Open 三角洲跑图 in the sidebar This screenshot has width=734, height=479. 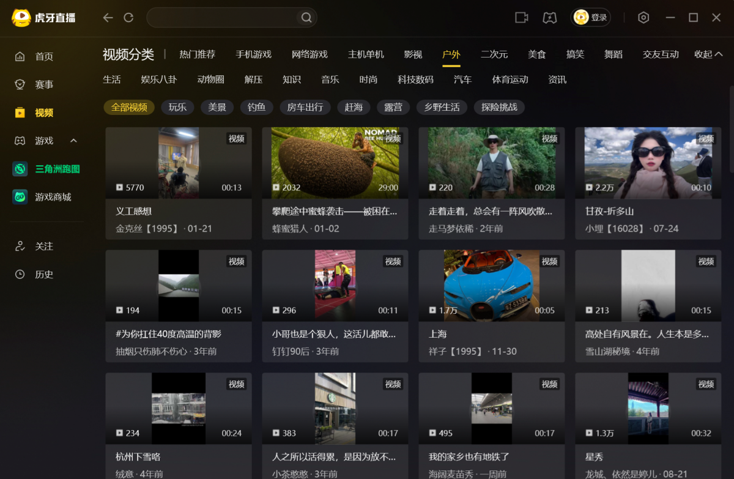click(57, 169)
